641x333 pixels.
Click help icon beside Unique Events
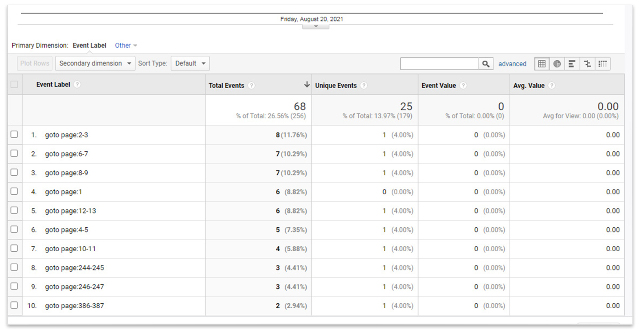point(364,85)
